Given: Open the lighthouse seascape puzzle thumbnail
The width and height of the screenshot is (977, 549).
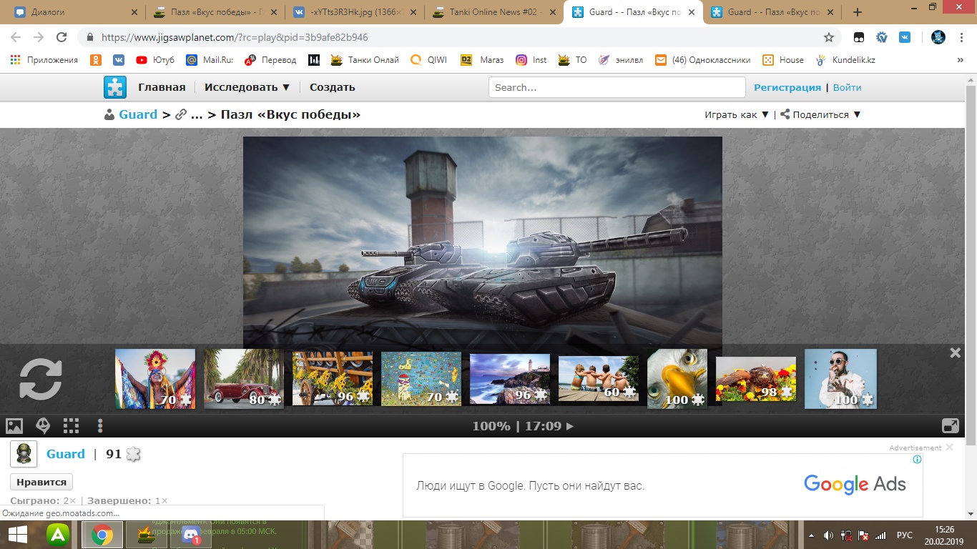Looking at the screenshot, I should point(510,379).
